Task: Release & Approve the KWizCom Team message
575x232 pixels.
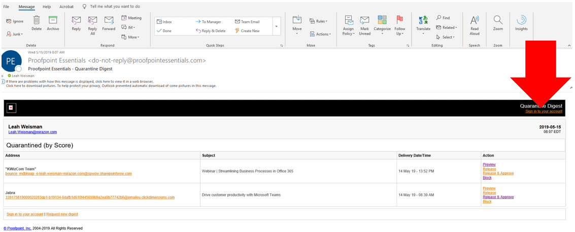Action: (x=498, y=173)
